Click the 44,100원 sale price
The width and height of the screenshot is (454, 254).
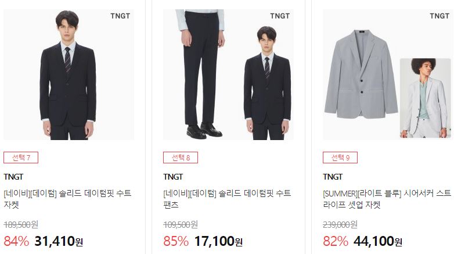tap(378, 241)
